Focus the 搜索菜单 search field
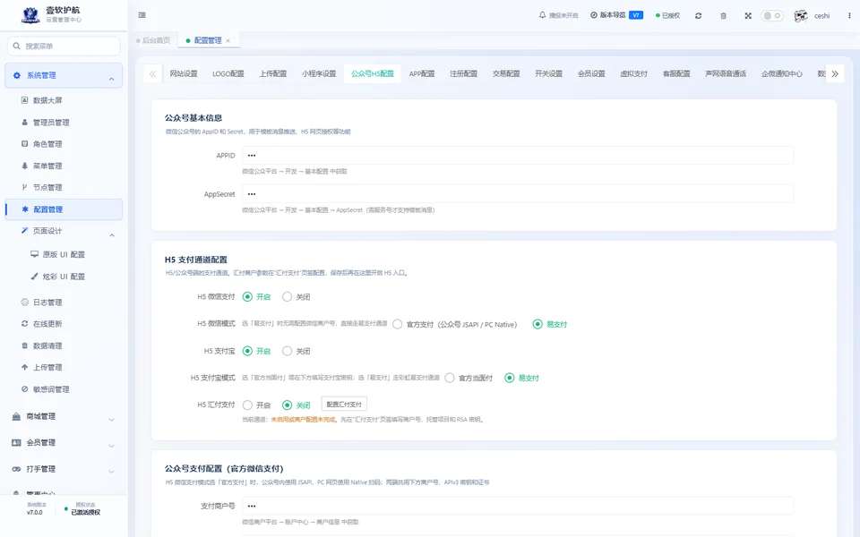 64,46
